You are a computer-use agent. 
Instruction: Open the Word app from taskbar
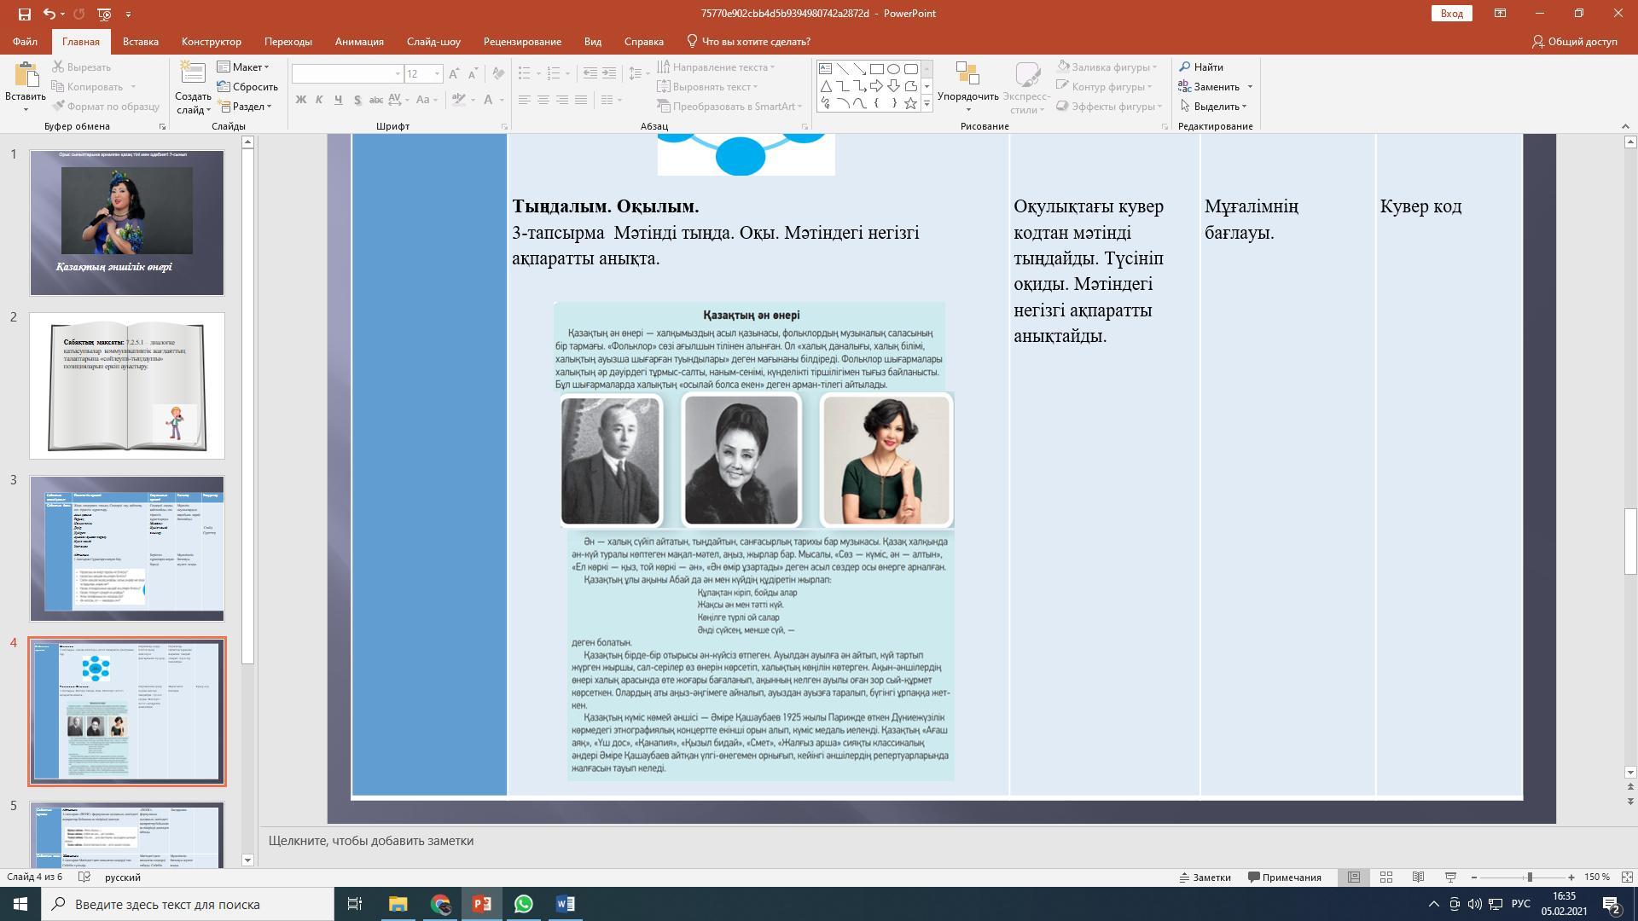click(x=565, y=904)
